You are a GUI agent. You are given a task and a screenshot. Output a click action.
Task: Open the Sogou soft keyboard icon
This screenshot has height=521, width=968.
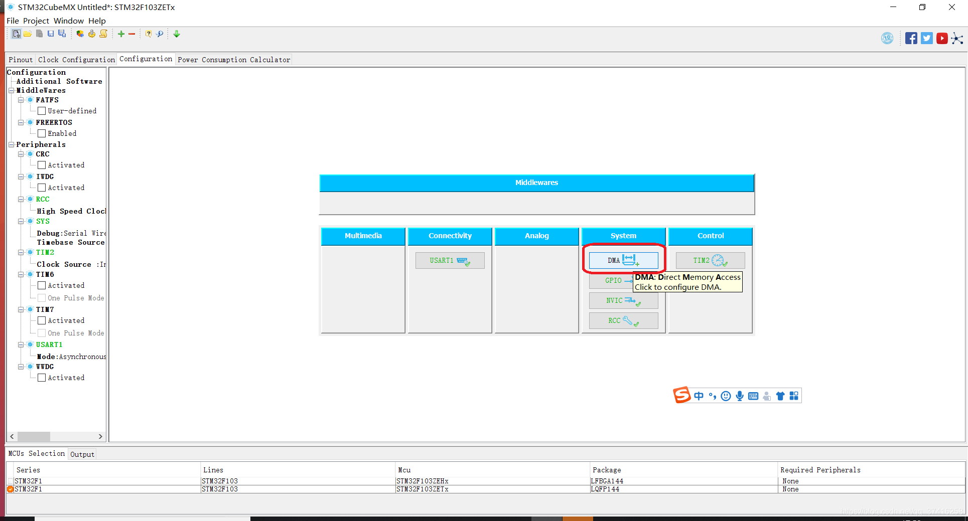tap(753, 396)
